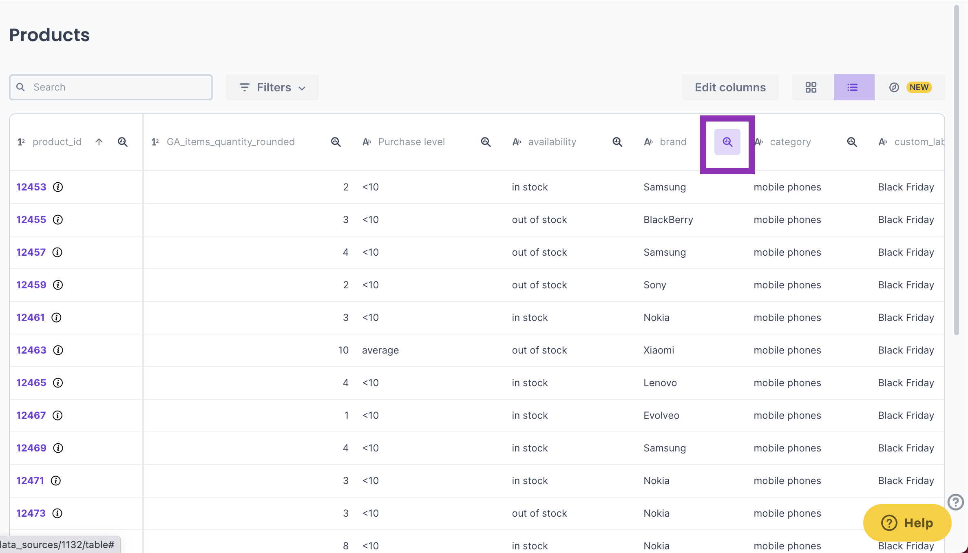Click the category column header
Screen dimensions: 968x553
[x=790, y=142]
